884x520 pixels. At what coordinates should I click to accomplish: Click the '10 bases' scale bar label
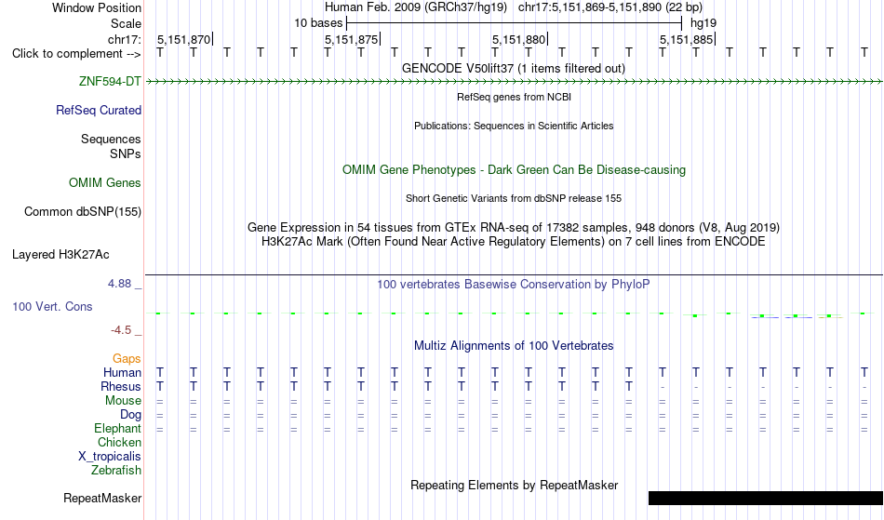318,23
